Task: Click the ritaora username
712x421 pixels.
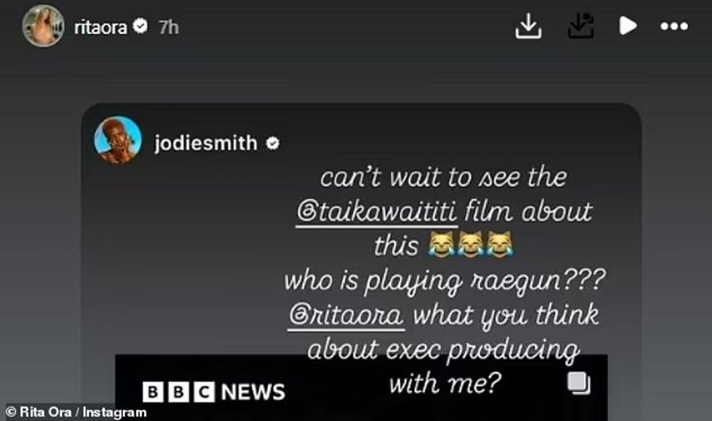Action: [x=100, y=28]
